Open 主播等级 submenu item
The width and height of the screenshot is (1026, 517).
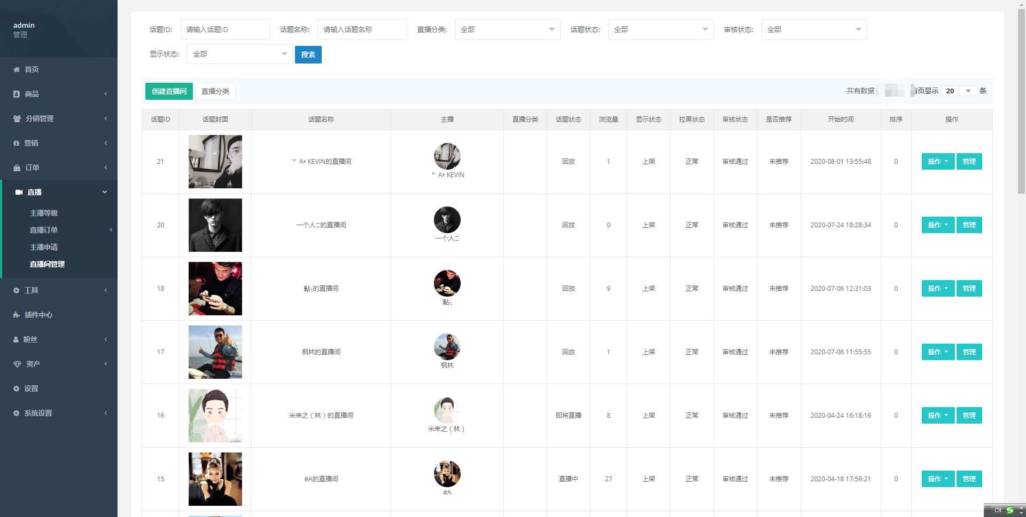coord(44,213)
